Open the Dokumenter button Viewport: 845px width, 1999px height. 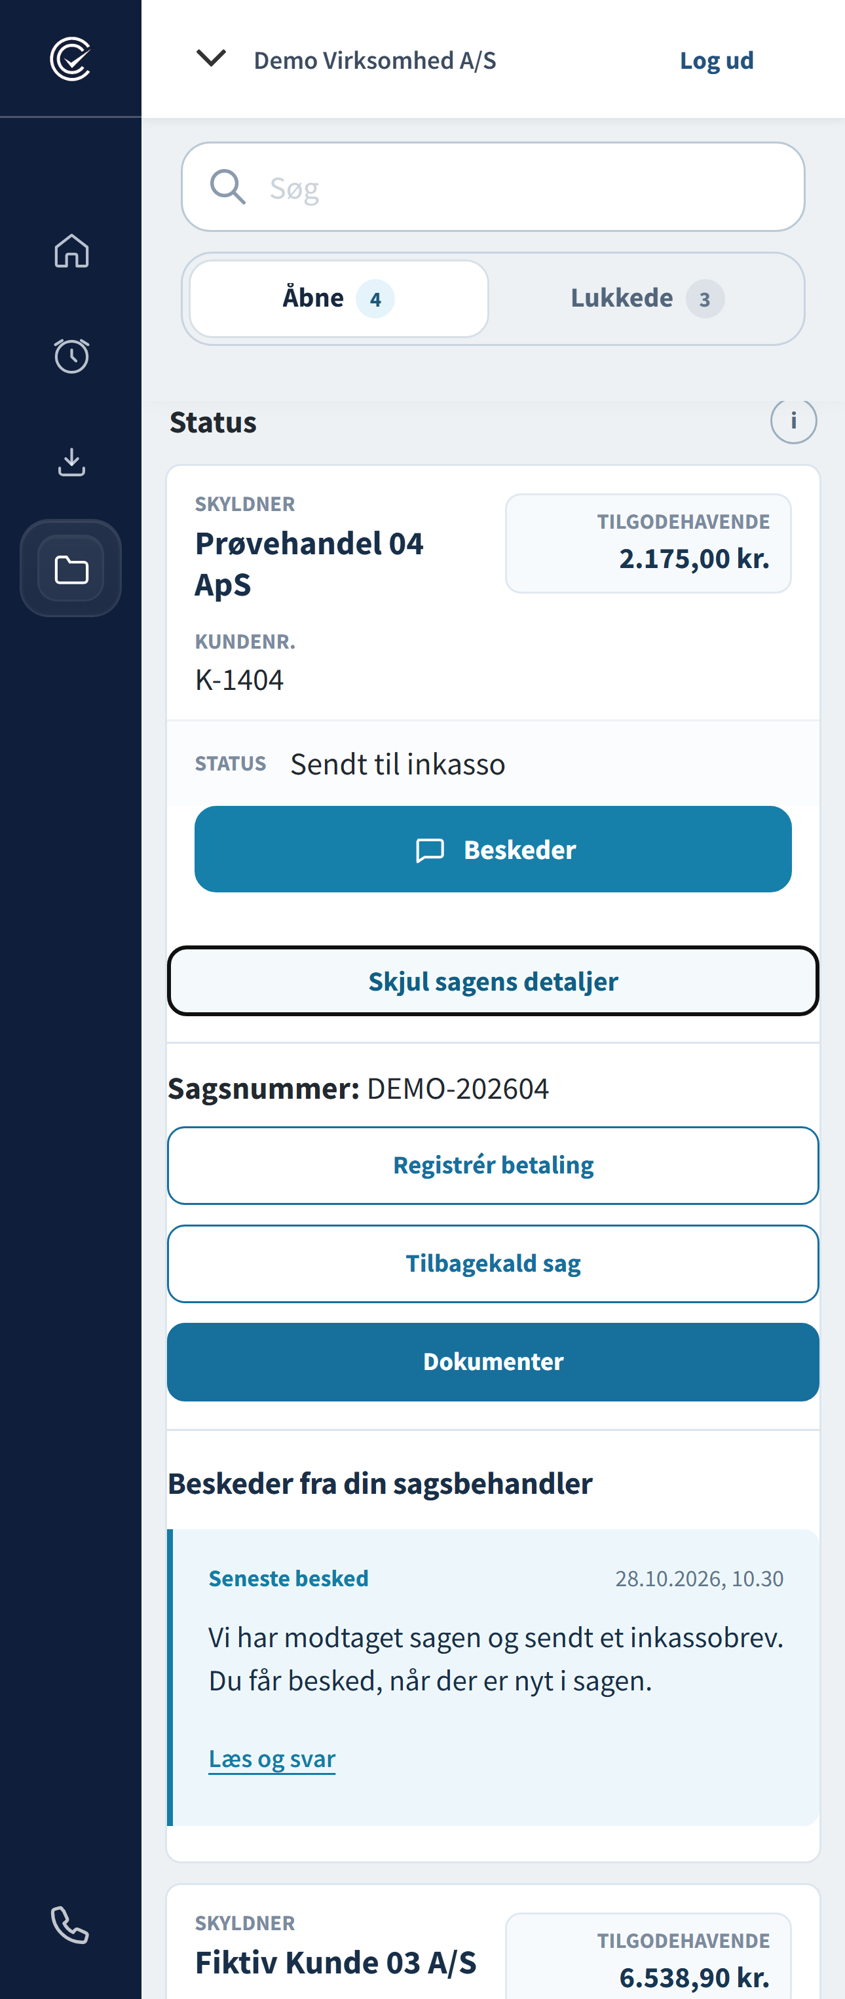493,1362
